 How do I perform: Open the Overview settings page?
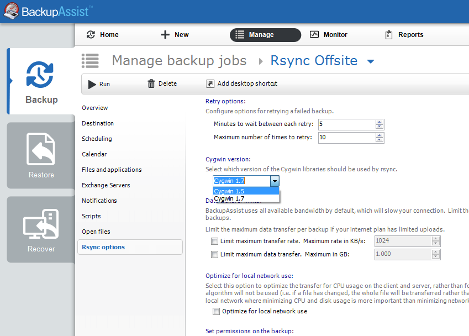tap(95, 108)
